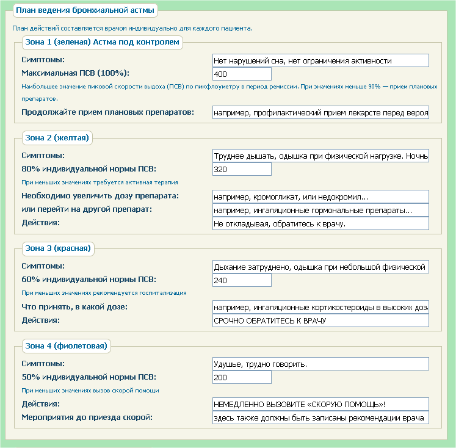Click the 'Симптомы:' label in Zone 2

43,156
